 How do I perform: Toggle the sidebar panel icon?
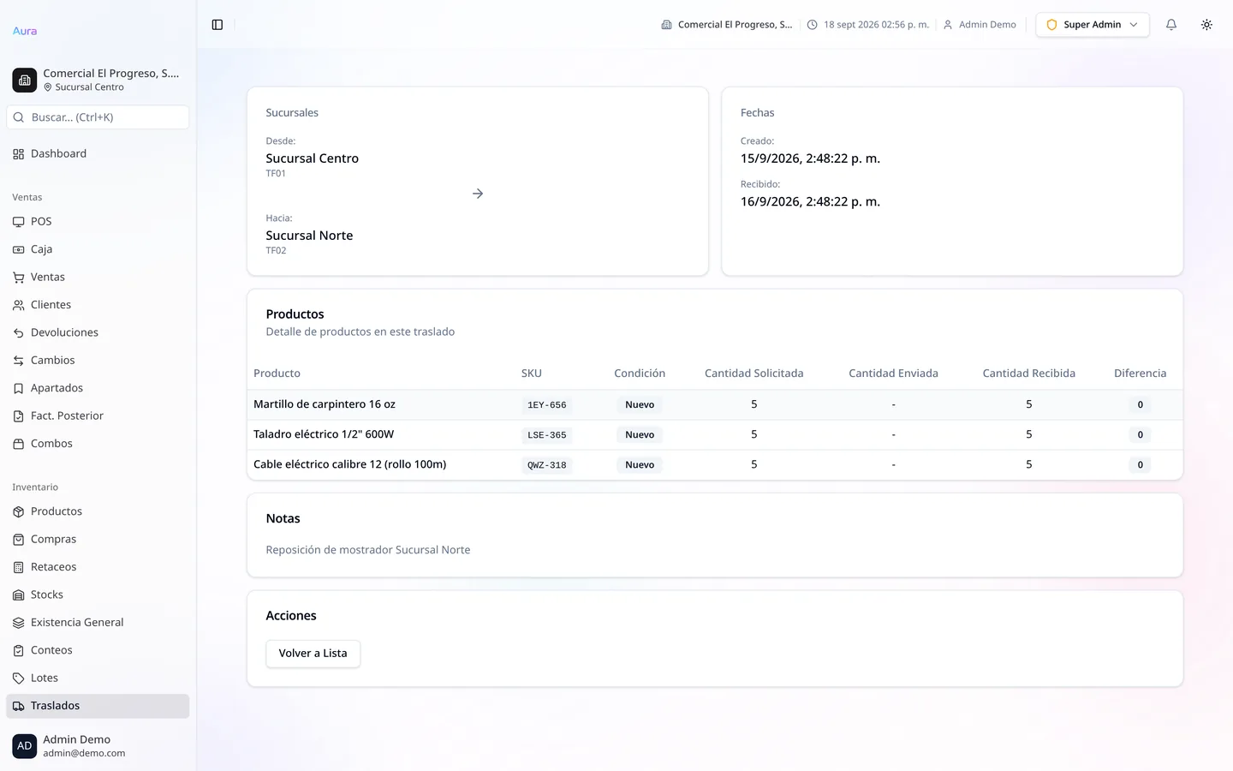click(x=217, y=25)
